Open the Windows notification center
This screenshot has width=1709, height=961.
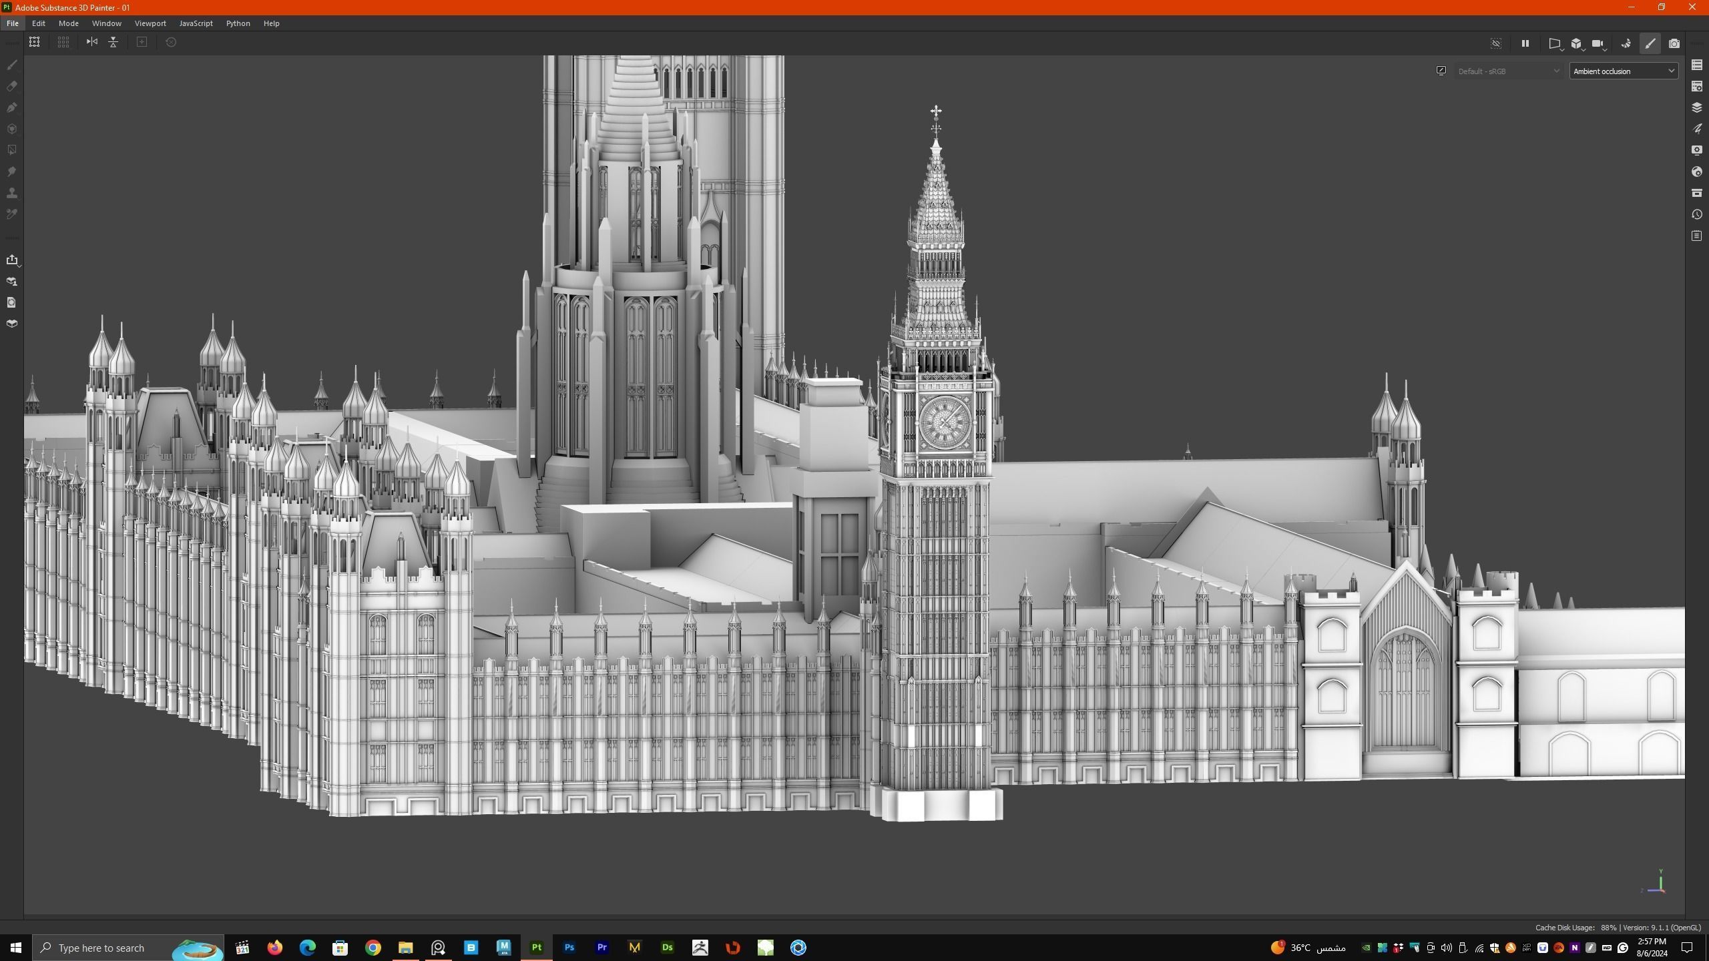1687,948
